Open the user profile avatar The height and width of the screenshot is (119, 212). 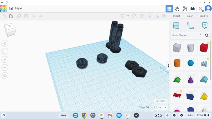click(x=208, y=9)
